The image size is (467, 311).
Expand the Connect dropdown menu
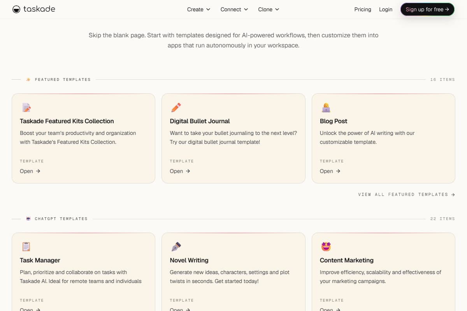234,9
